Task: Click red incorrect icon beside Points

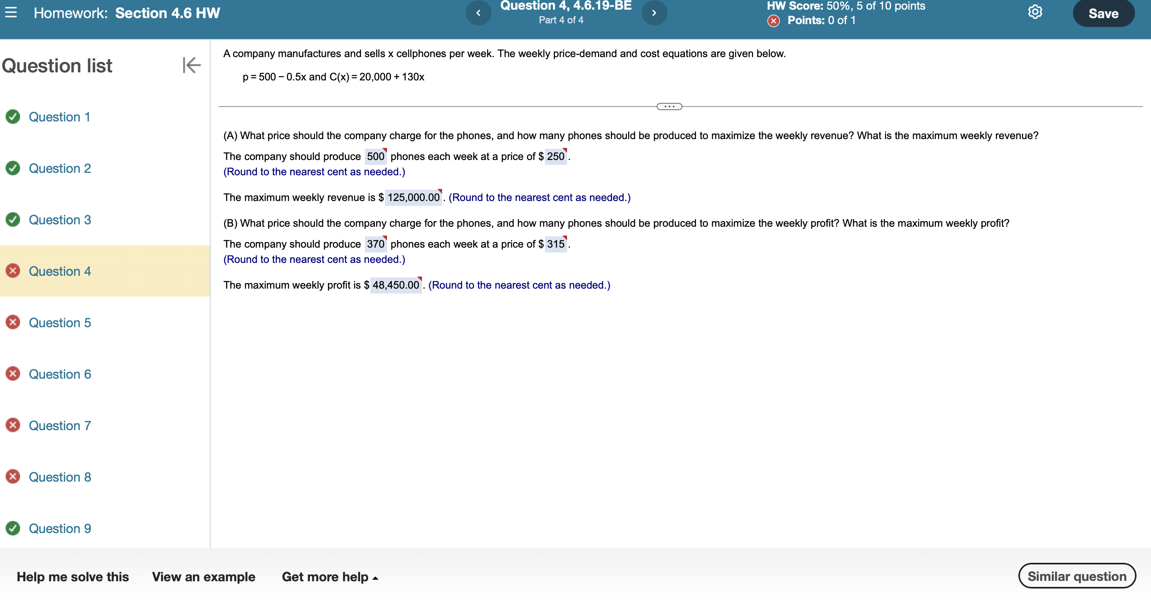Action: click(x=774, y=21)
